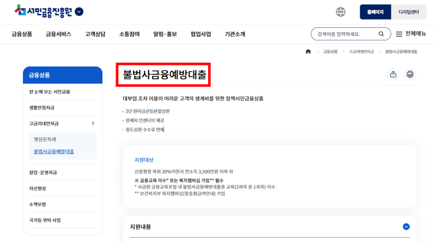Click the blue 금융상품 sidebar header

tap(63, 75)
